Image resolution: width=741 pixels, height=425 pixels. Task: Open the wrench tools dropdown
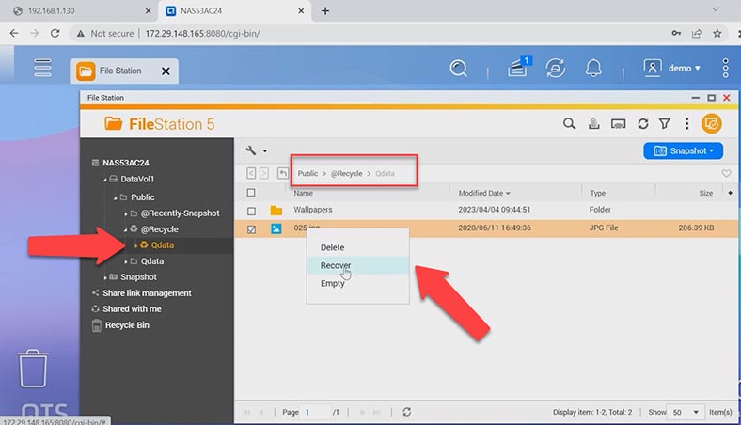click(256, 150)
